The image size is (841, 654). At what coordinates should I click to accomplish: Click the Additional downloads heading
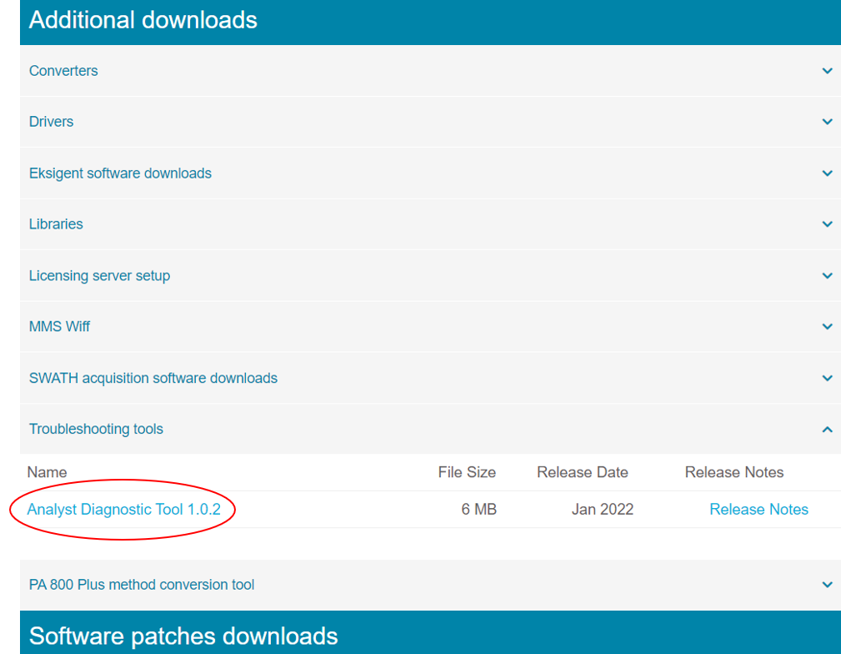(x=143, y=20)
